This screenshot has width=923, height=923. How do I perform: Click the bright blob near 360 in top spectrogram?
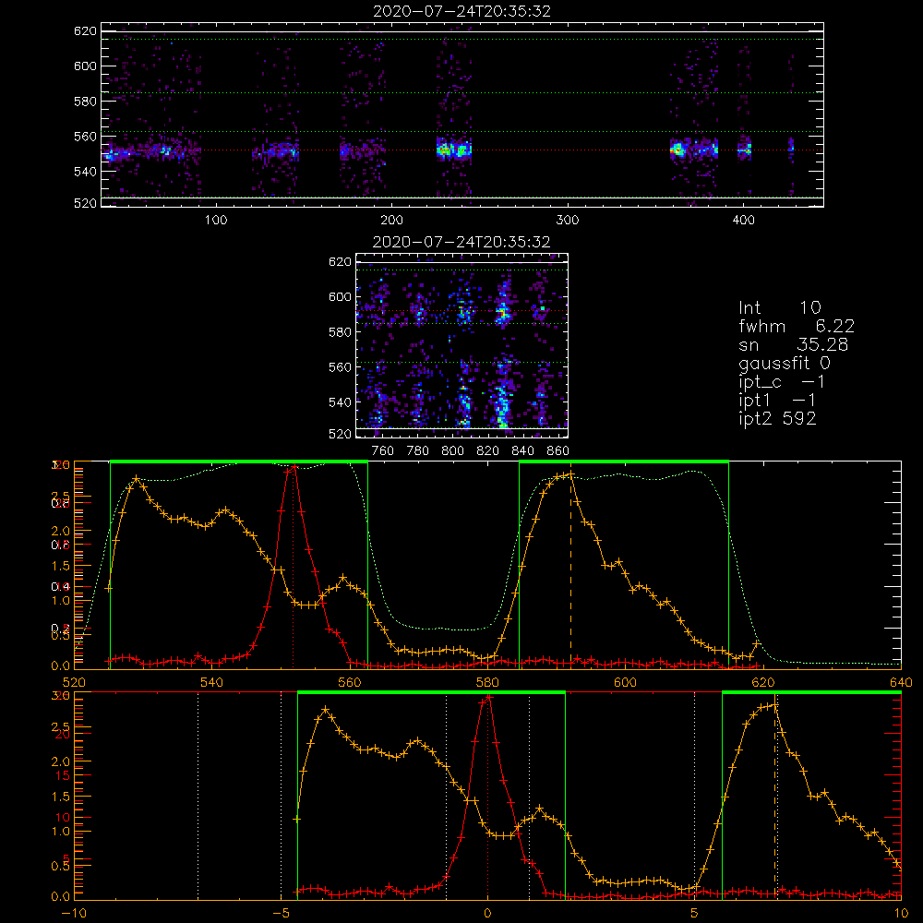pos(678,149)
